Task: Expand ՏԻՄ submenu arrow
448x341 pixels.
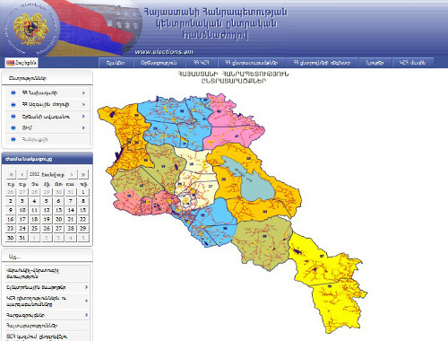Action: click(83, 127)
